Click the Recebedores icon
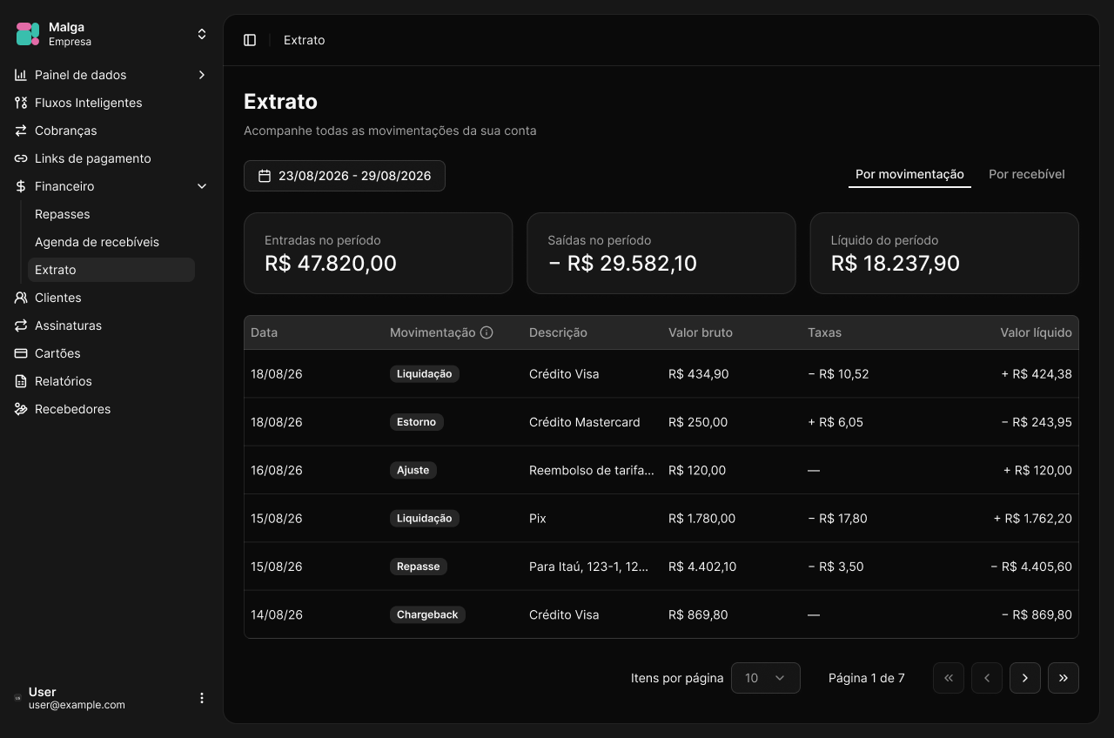Image resolution: width=1114 pixels, height=738 pixels. click(21, 409)
